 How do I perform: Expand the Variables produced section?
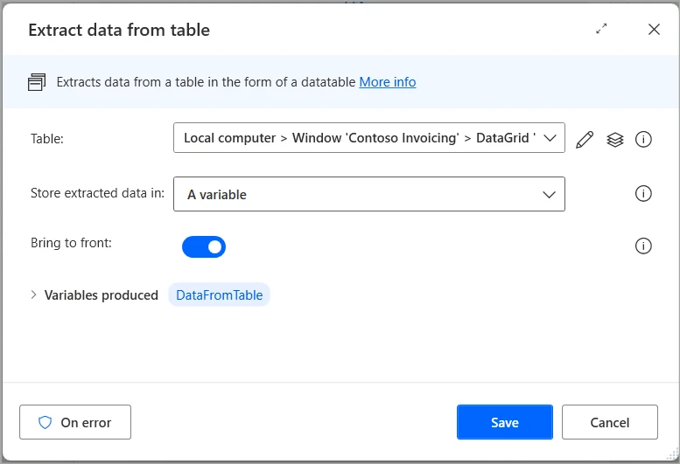pos(34,295)
